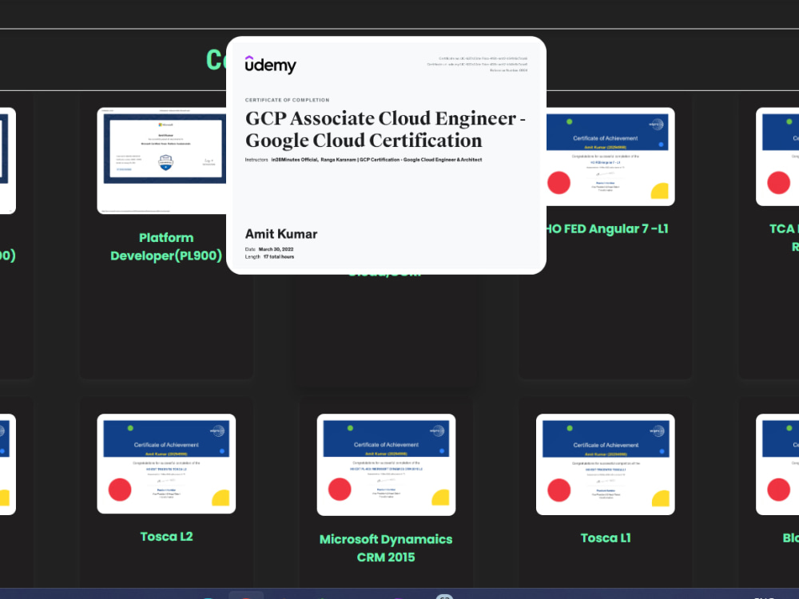799x599 pixels.
Task: Click the "March 30, 2022" date text
Action: (x=276, y=249)
